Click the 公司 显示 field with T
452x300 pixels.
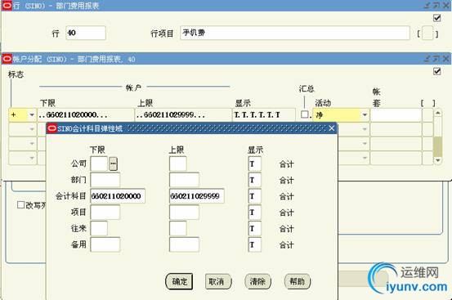pyautogui.click(x=254, y=163)
